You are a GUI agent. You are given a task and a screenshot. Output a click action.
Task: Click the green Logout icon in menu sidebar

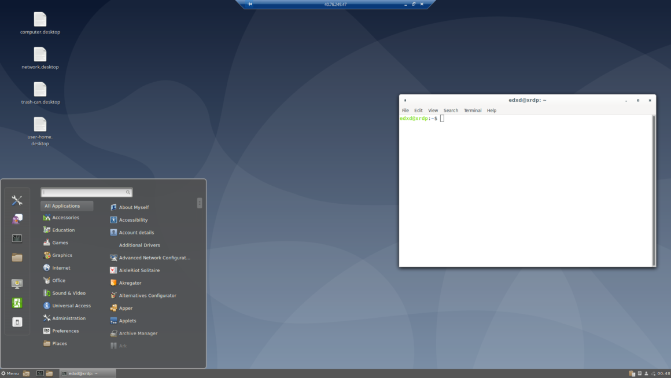[x=17, y=302]
